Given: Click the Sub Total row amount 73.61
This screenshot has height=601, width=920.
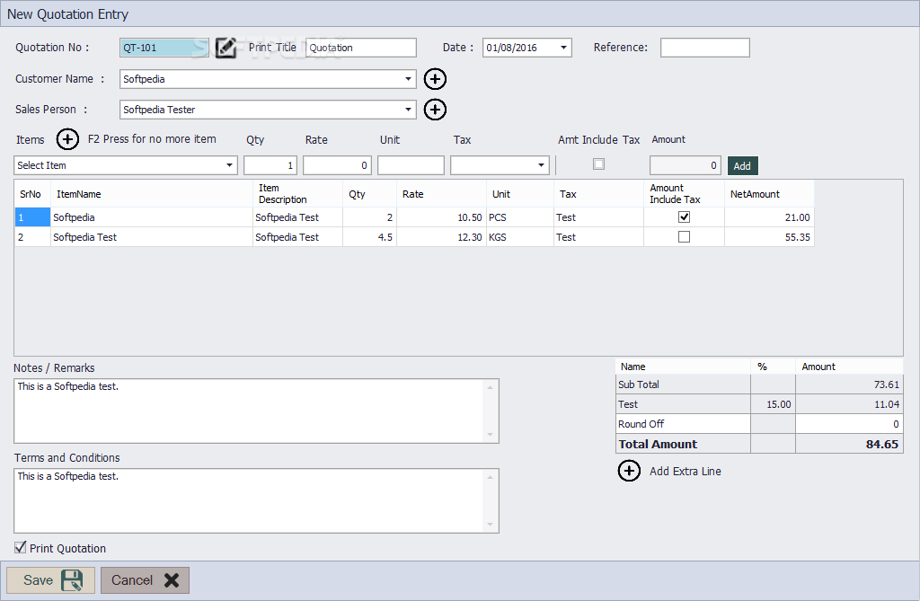Looking at the screenshot, I should point(849,384).
